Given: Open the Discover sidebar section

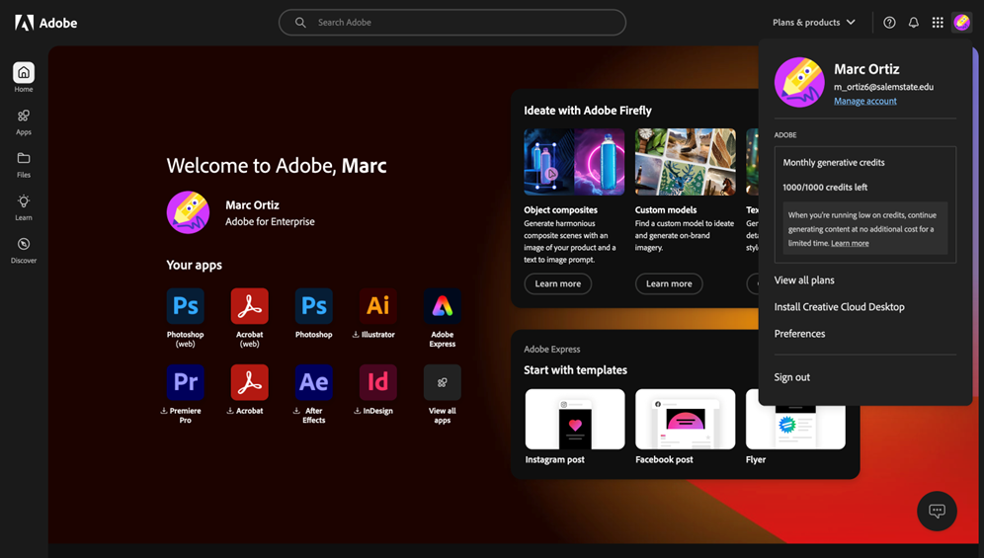Looking at the screenshot, I should [x=24, y=251].
